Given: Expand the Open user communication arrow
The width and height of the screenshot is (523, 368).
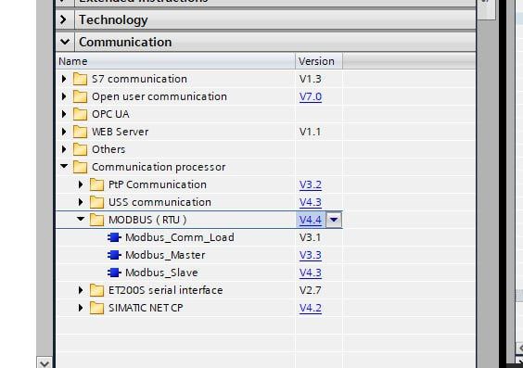Looking at the screenshot, I should [x=64, y=96].
